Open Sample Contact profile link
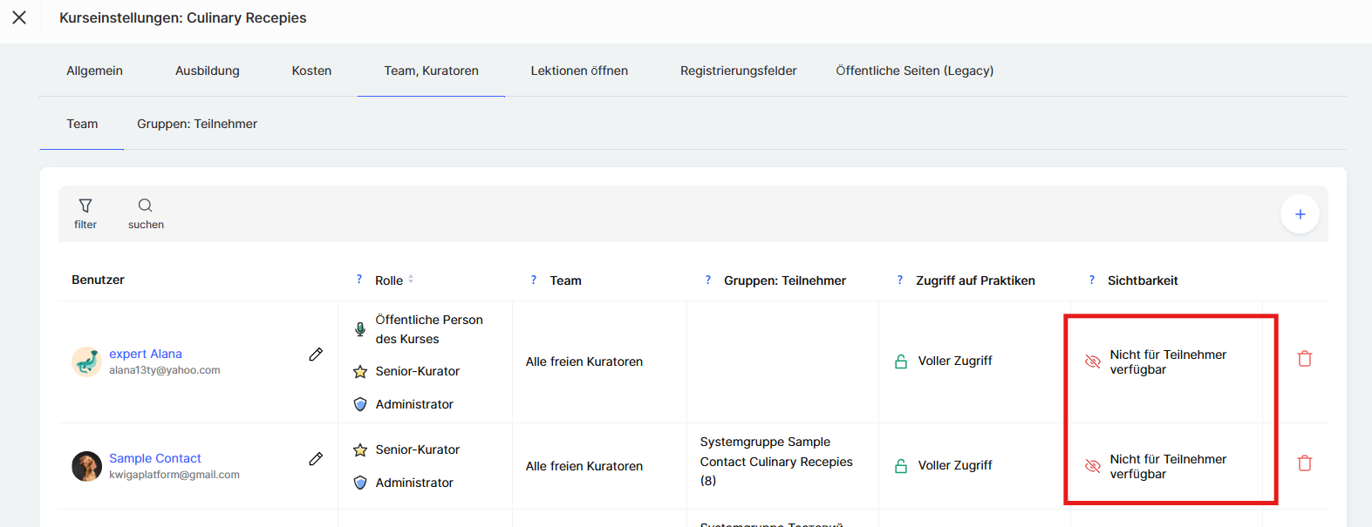The image size is (1372, 527). (155, 458)
